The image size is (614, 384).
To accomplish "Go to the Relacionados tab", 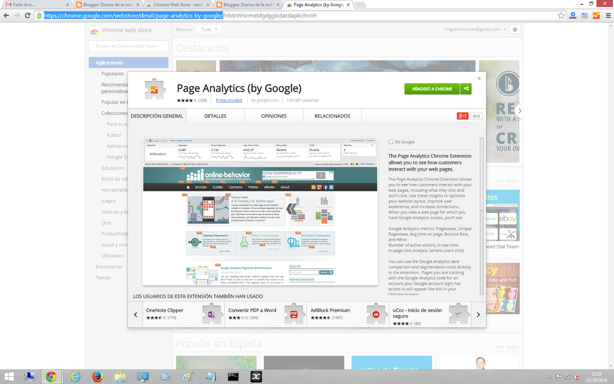I will pyautogui.click(x=332, y=116).
